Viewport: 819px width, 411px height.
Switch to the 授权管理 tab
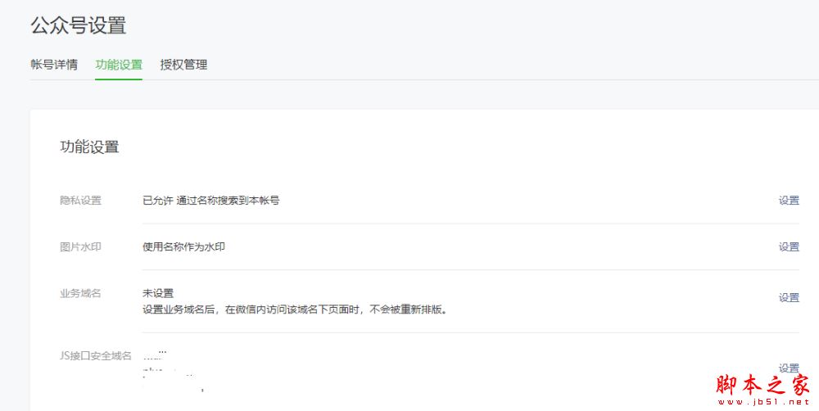point(183,65)
